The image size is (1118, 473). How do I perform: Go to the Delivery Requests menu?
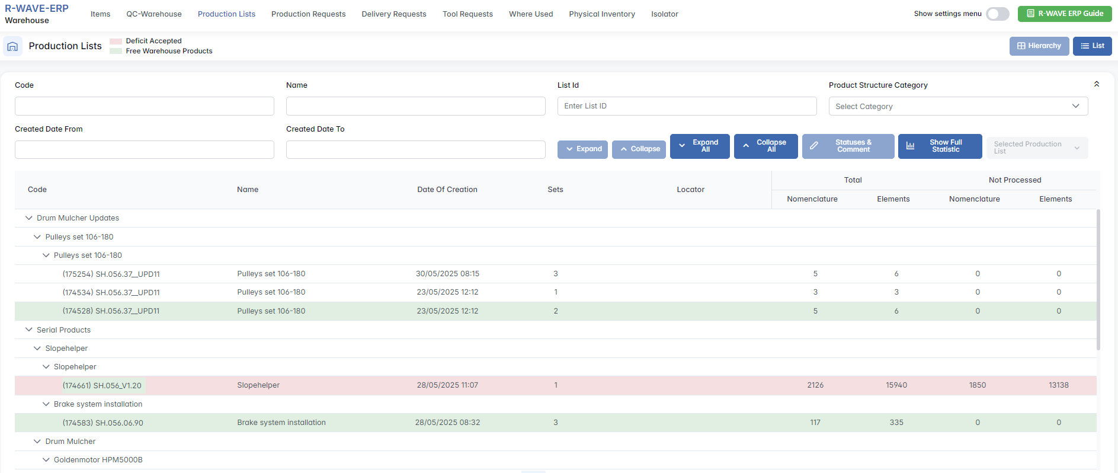pyautogui.click(x=393, y=14)
